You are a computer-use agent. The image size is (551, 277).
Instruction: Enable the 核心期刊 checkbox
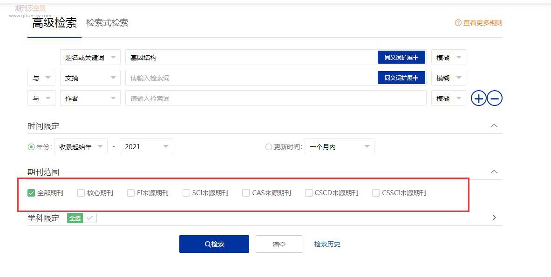pyautogui.click(x=81, y=193)
